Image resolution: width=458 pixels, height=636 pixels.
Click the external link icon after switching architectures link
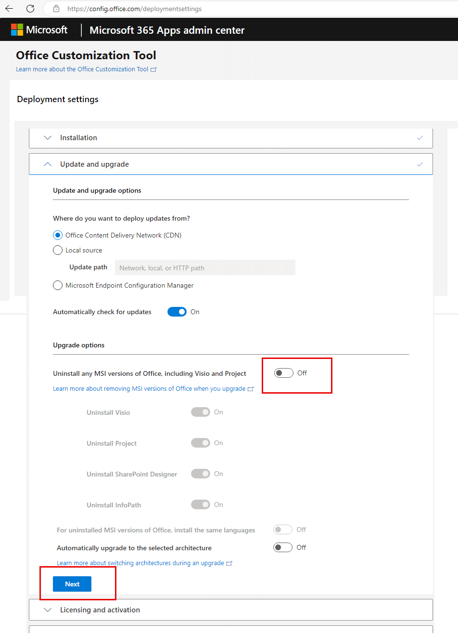229,563
